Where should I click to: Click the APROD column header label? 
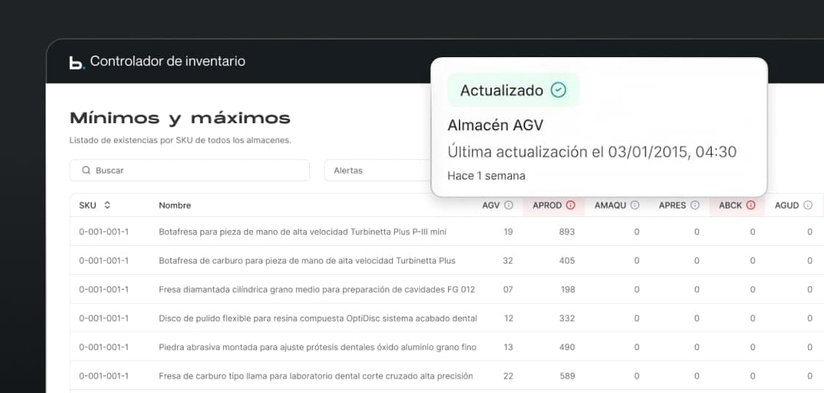tap(547, 205)
